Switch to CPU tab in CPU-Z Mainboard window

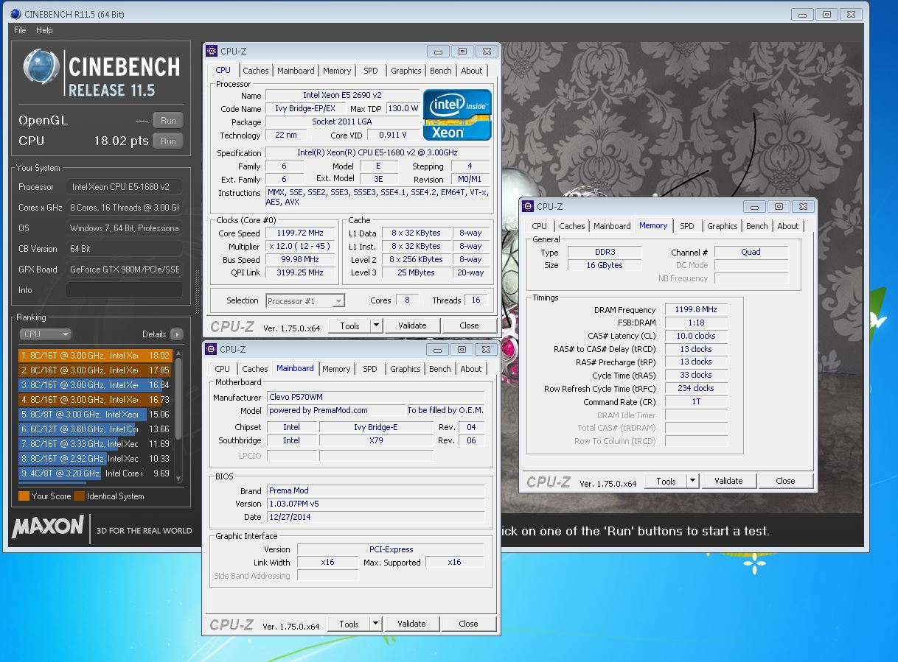point(222,369)
